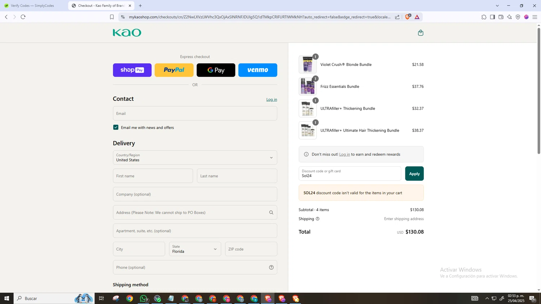Open Windows Start menu
541x304 pixels.
pyautogui.click(x=6, y=298)
